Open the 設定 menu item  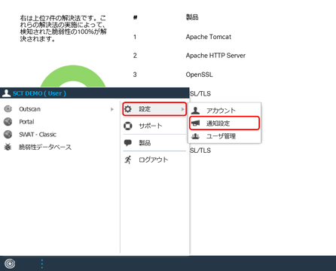(x=154, y=109)
